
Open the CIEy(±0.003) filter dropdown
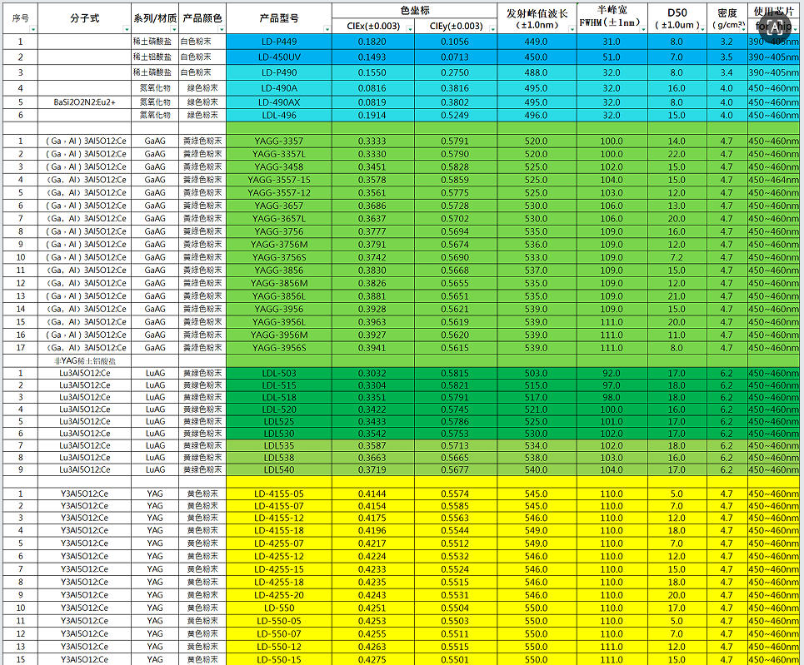492,29
